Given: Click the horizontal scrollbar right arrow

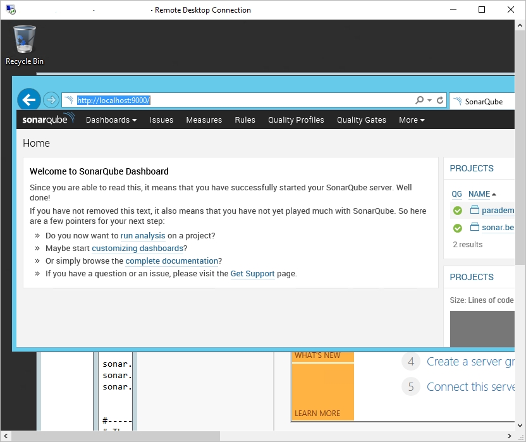Looking at the screenshot, I should tap(510, 436).
